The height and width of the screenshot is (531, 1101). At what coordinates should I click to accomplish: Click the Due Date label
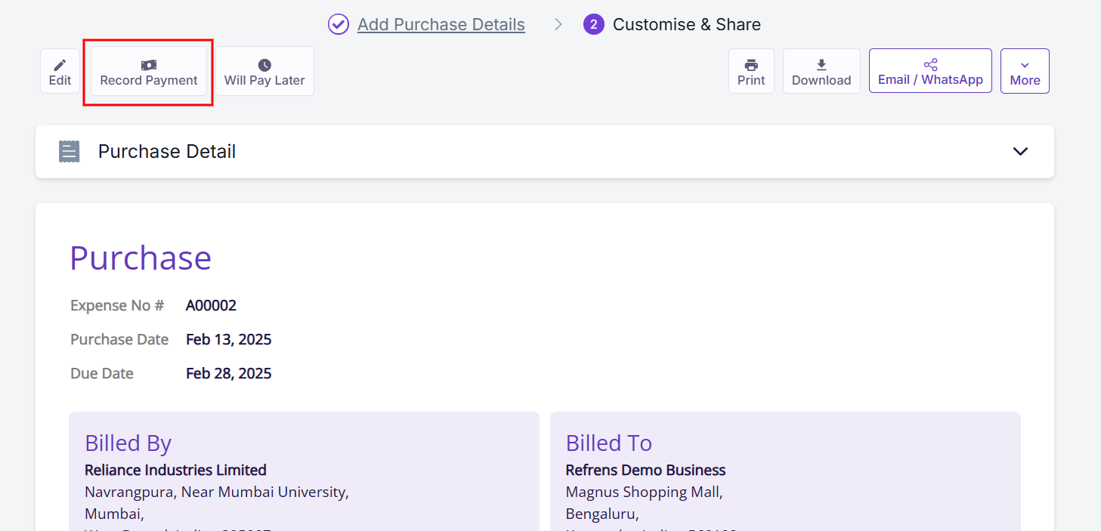pyautogui.click(x=102, y=373)
